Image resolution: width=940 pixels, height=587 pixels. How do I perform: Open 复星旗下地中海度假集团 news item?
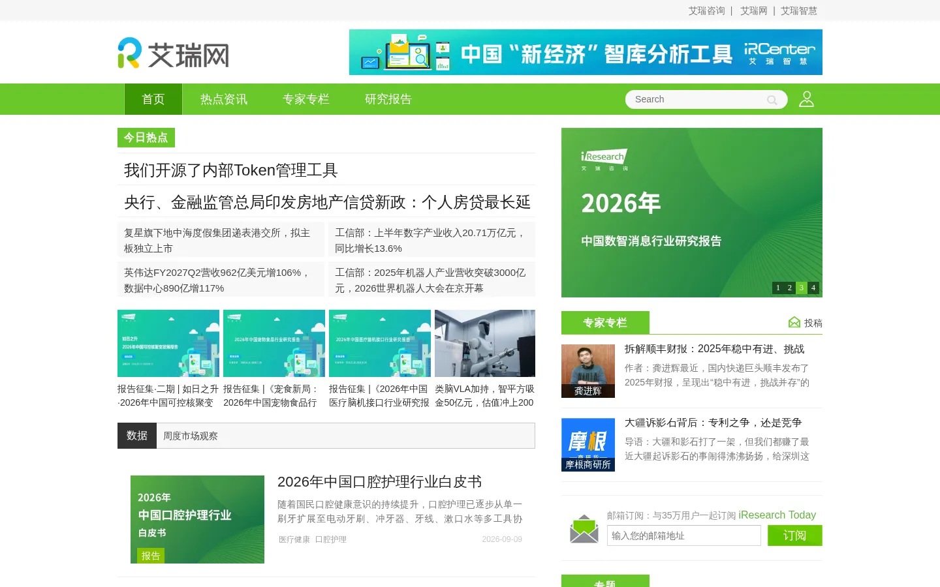(x=221, y=241)
